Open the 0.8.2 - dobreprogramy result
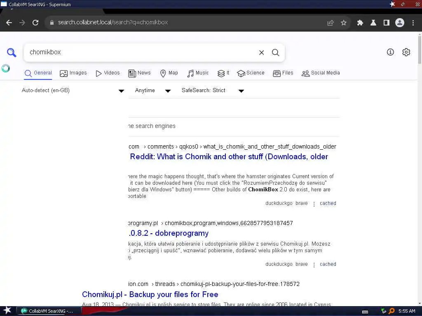 coord(169,233)
